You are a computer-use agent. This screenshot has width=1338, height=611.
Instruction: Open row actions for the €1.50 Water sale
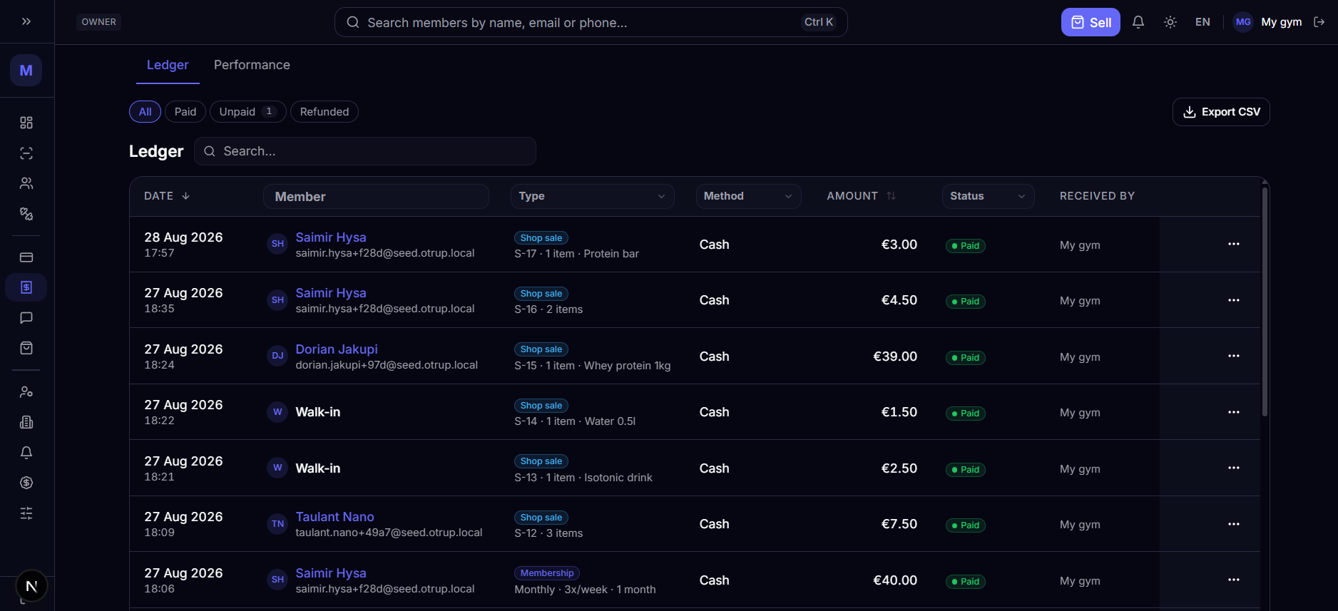1234,412
